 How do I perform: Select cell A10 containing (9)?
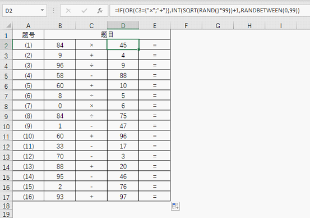point(28,126)
